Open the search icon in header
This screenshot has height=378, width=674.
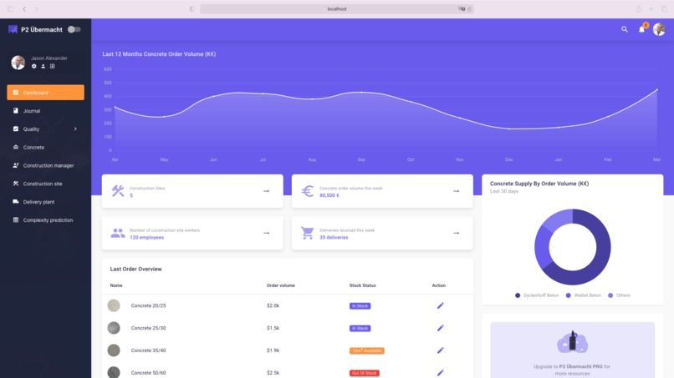pyautogui.click(x=624, y=29)
